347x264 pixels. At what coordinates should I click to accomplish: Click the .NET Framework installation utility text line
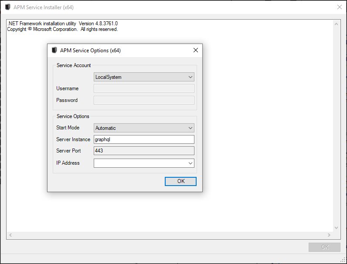click(62, 24)
